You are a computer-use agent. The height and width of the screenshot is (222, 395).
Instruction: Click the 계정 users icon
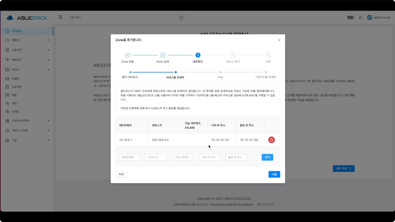pos(8,103)
